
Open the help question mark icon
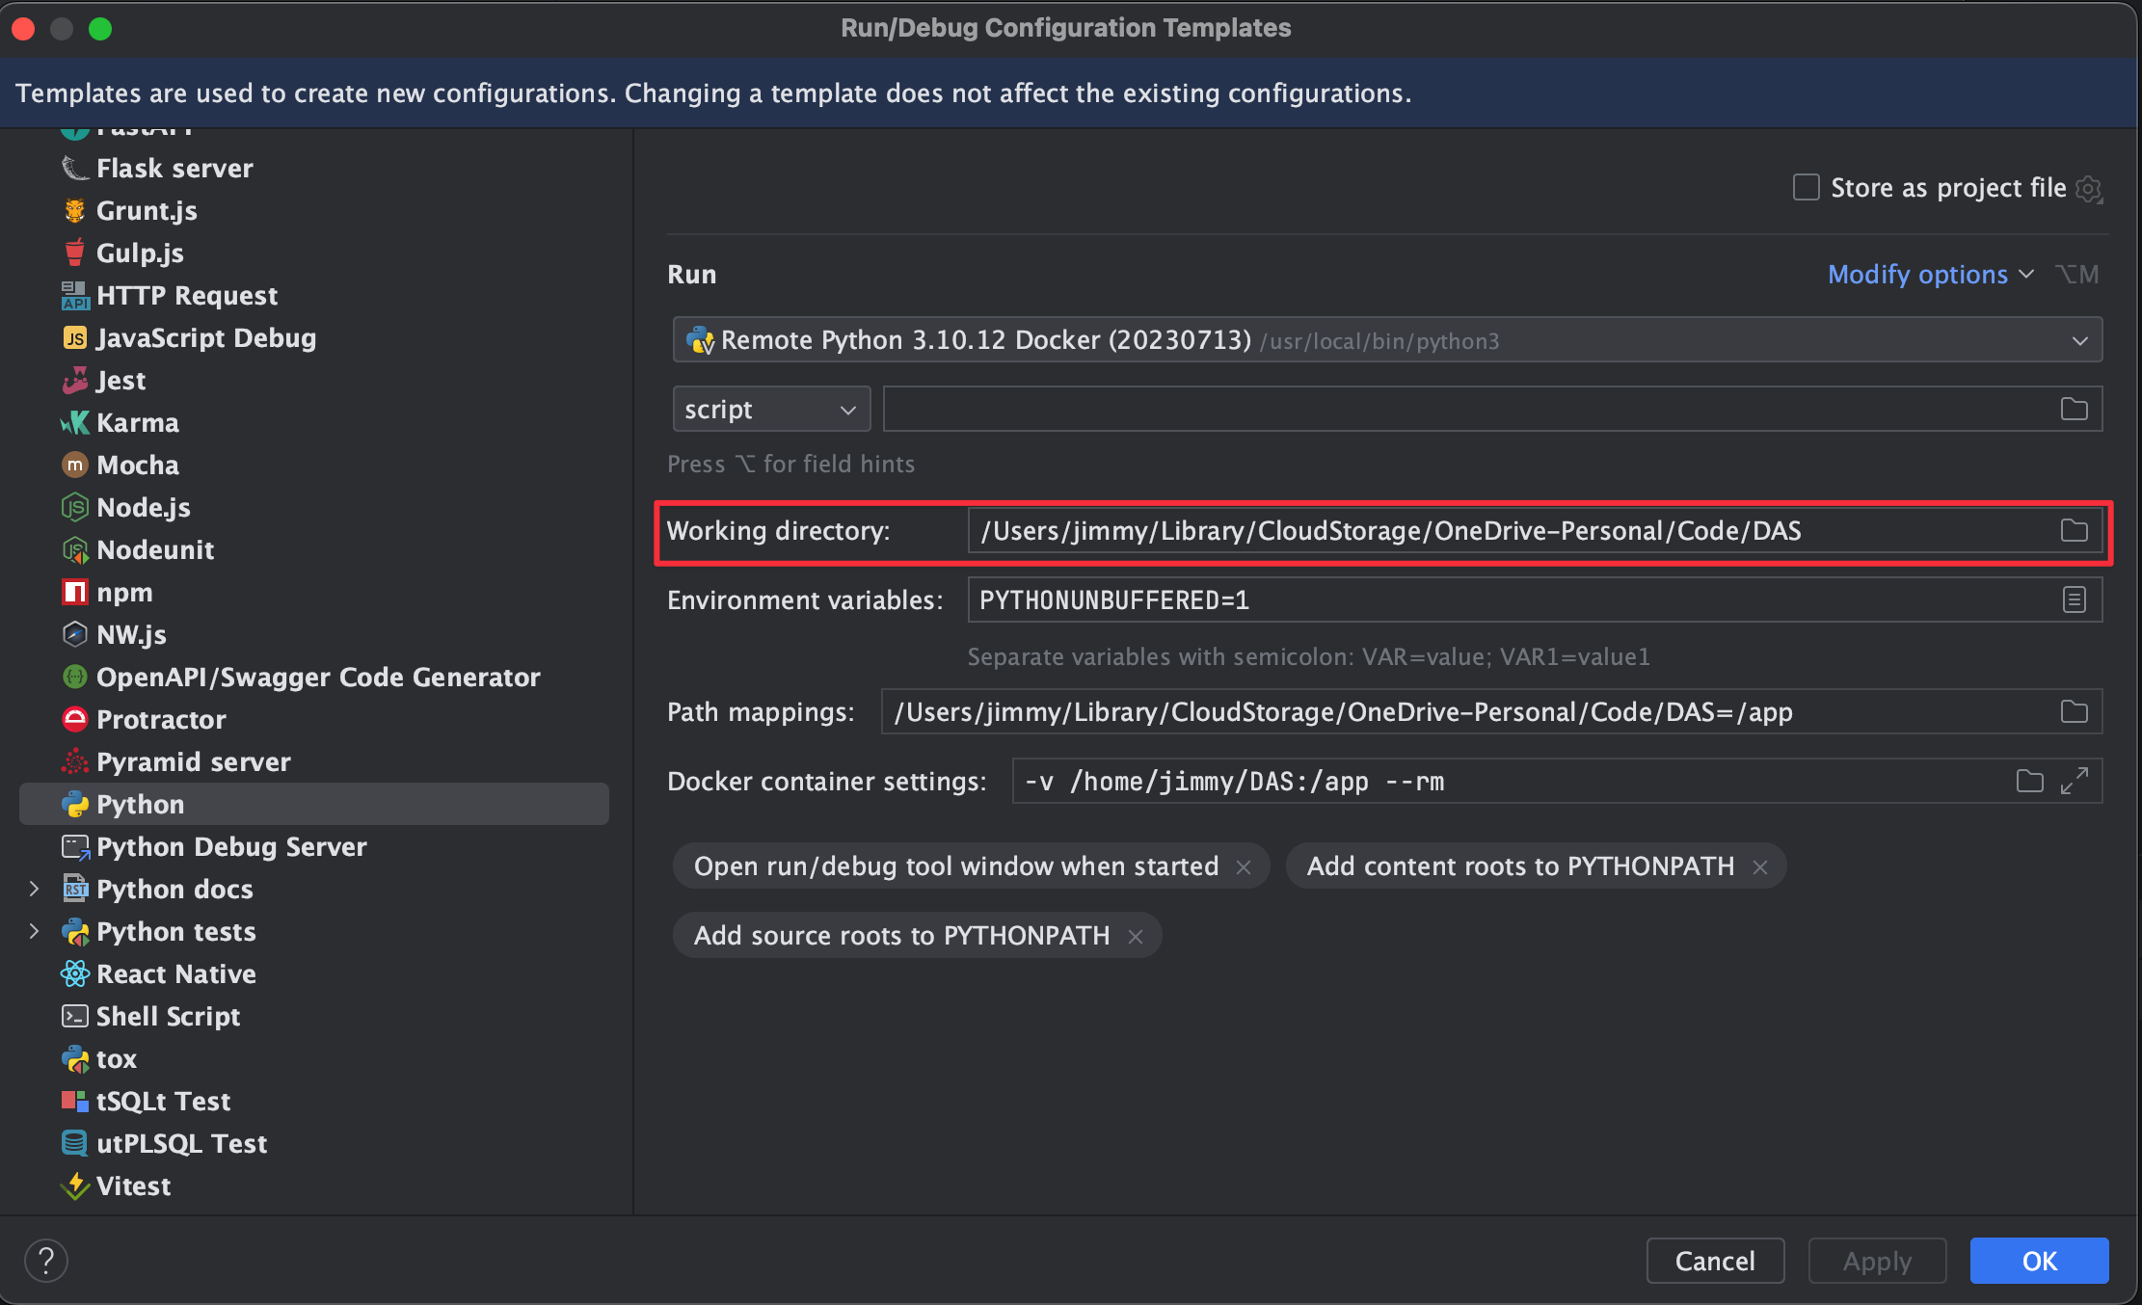[x=45, y=1260]
